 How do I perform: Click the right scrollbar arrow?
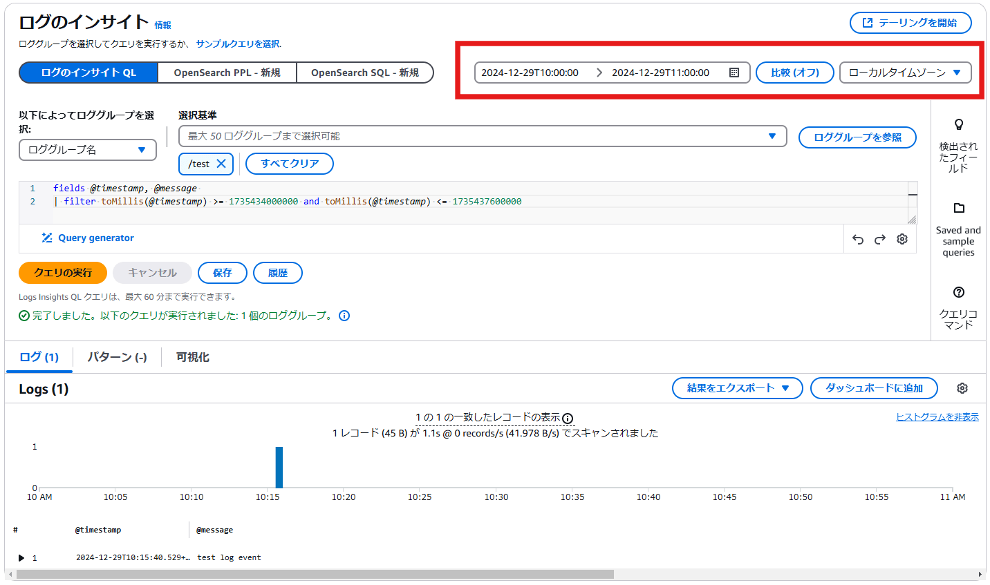click(980, 575)
